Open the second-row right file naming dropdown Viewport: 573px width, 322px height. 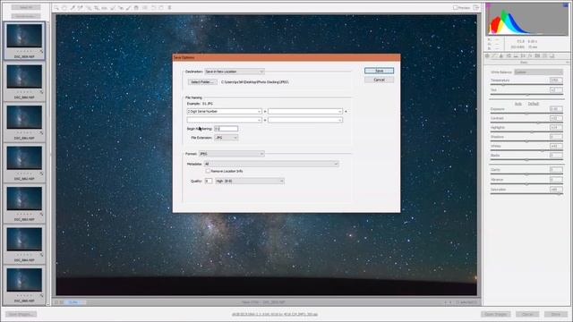coord(305,120)
